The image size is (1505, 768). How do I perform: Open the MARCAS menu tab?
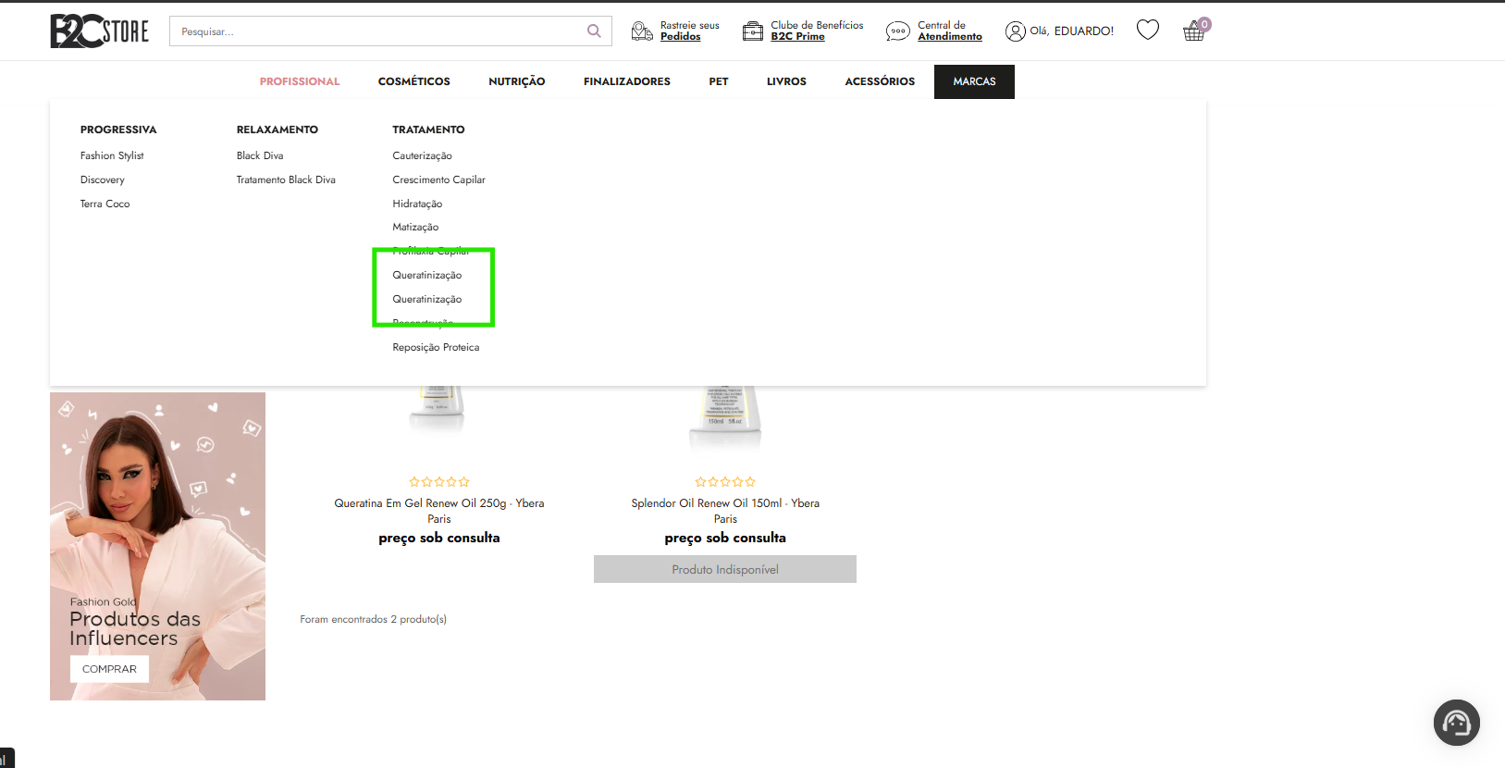click(x=974, y=81)
